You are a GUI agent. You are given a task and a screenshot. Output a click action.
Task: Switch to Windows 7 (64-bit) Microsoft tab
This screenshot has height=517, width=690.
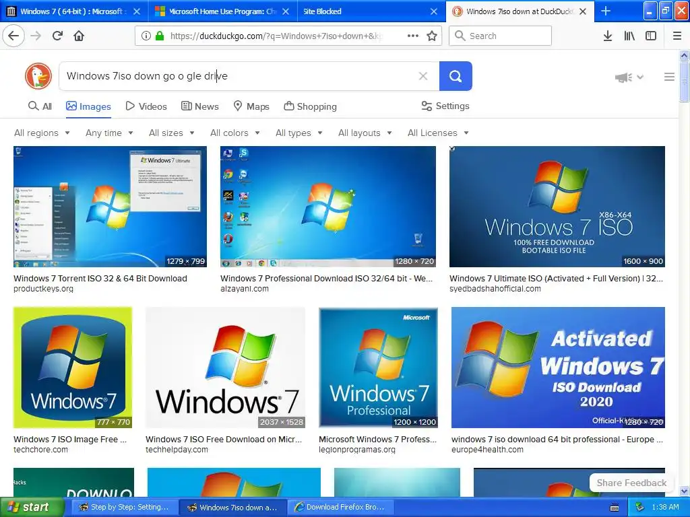pyautogui.click(x=74, y=11)
